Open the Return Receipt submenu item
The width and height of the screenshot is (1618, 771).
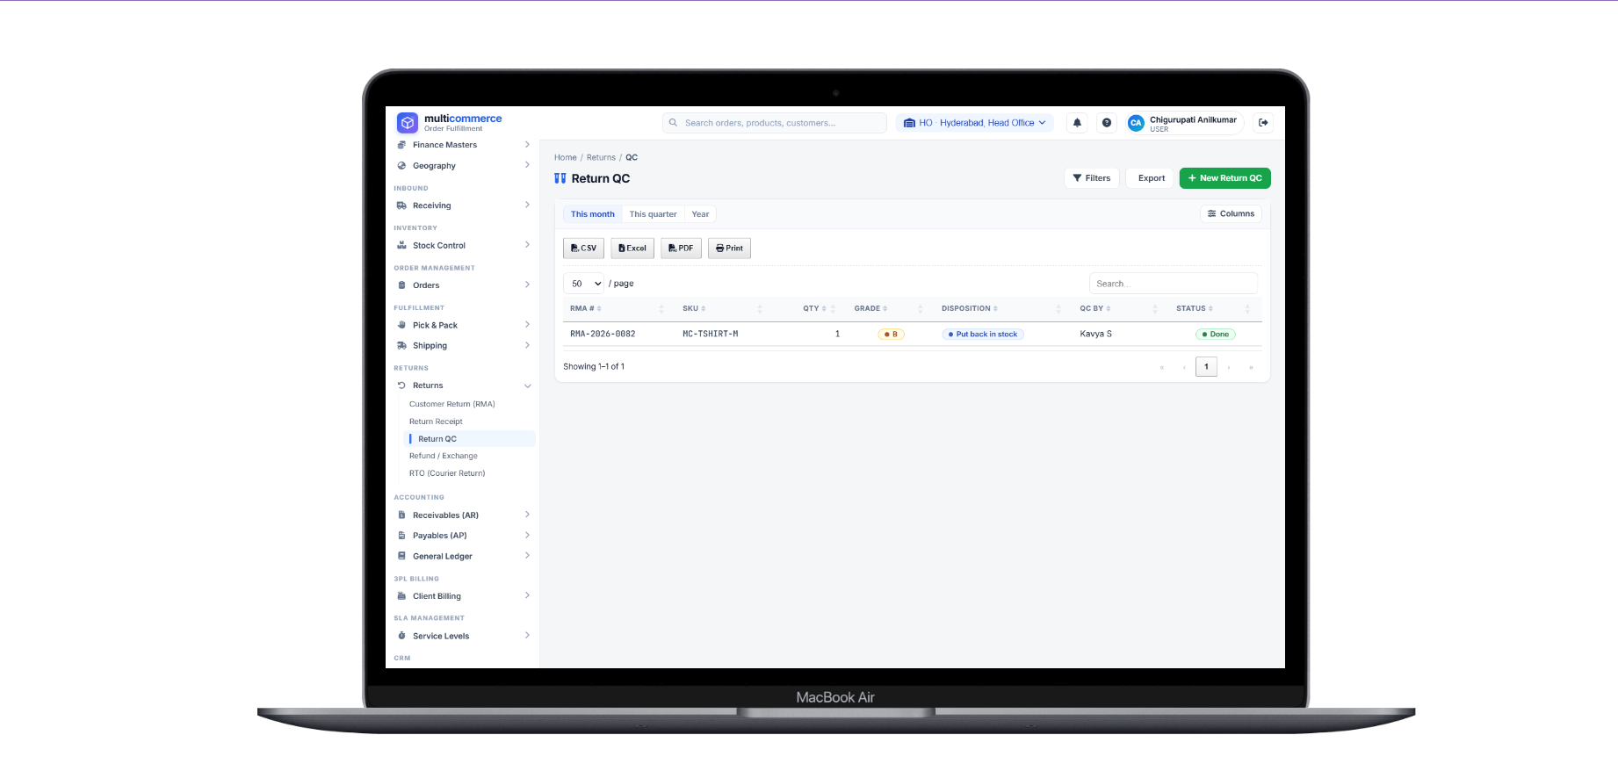(x=436, y=422)
